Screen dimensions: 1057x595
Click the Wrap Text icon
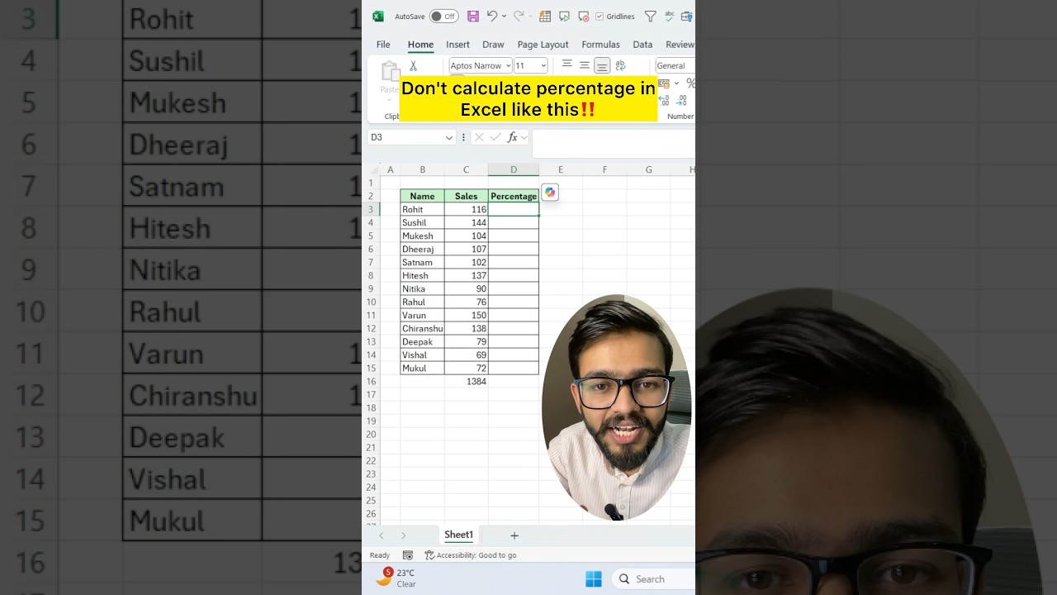point(620,65)
